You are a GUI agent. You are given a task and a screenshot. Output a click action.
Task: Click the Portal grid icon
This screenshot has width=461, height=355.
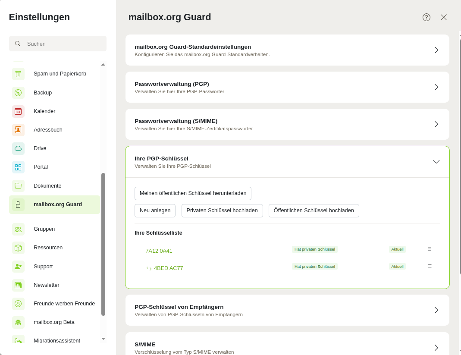click(18, 167)
